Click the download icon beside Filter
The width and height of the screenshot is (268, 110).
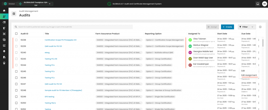point(260,27)
